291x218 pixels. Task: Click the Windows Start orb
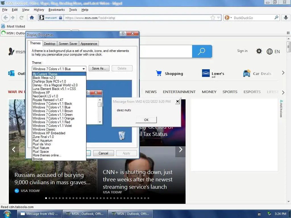click(7, 214)
